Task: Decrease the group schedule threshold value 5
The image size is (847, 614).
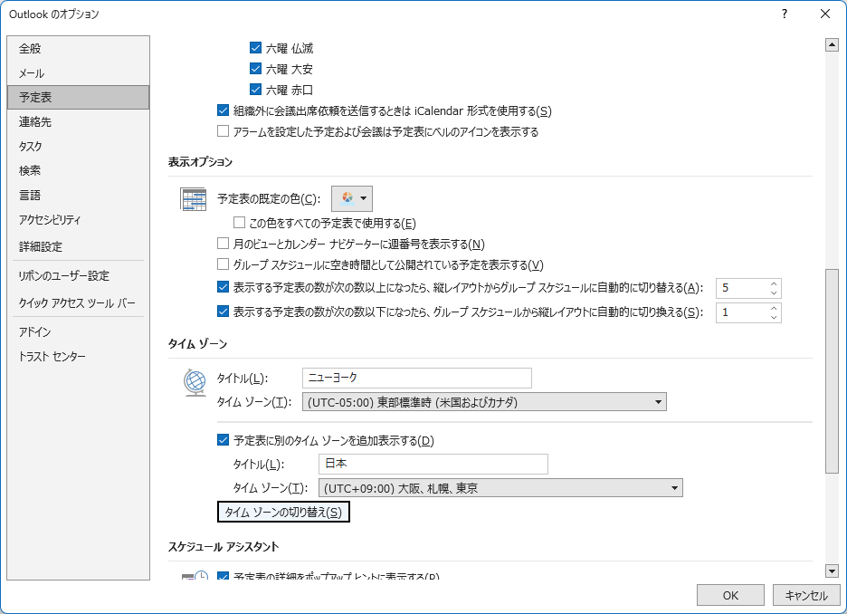Action: coord(774,293)
